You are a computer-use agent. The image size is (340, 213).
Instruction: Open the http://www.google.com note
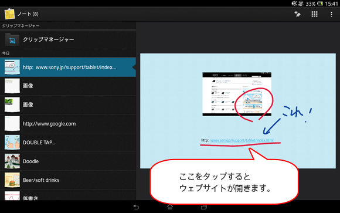(68, 124)
